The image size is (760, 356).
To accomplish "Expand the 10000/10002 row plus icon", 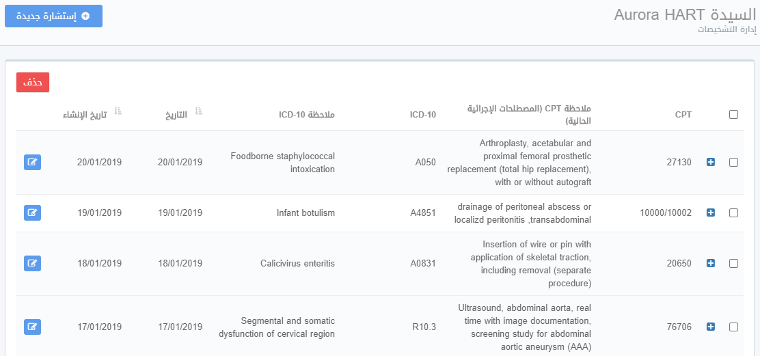I will (x=711, y=213).
